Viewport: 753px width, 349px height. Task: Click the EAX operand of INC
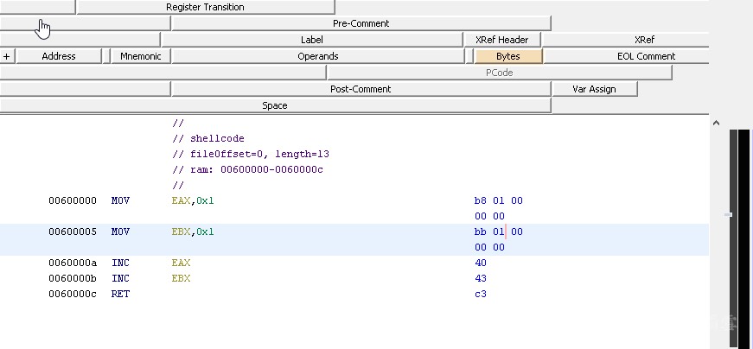[181, 263]
